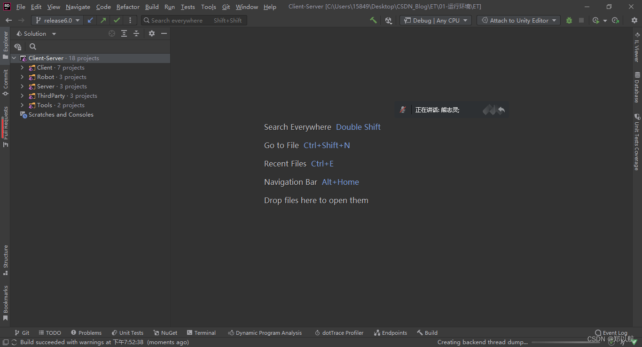Open the Unit Tests Coverage side panel

pyautogui.click(x=637, y=142)
